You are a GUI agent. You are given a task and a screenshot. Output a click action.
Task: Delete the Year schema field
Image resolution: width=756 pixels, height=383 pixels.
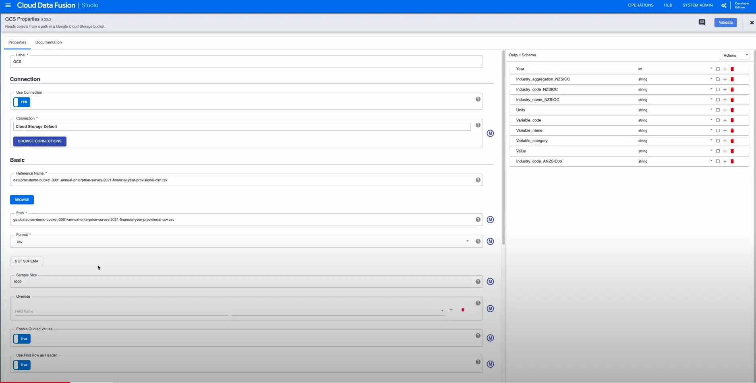tap(732, 69)
